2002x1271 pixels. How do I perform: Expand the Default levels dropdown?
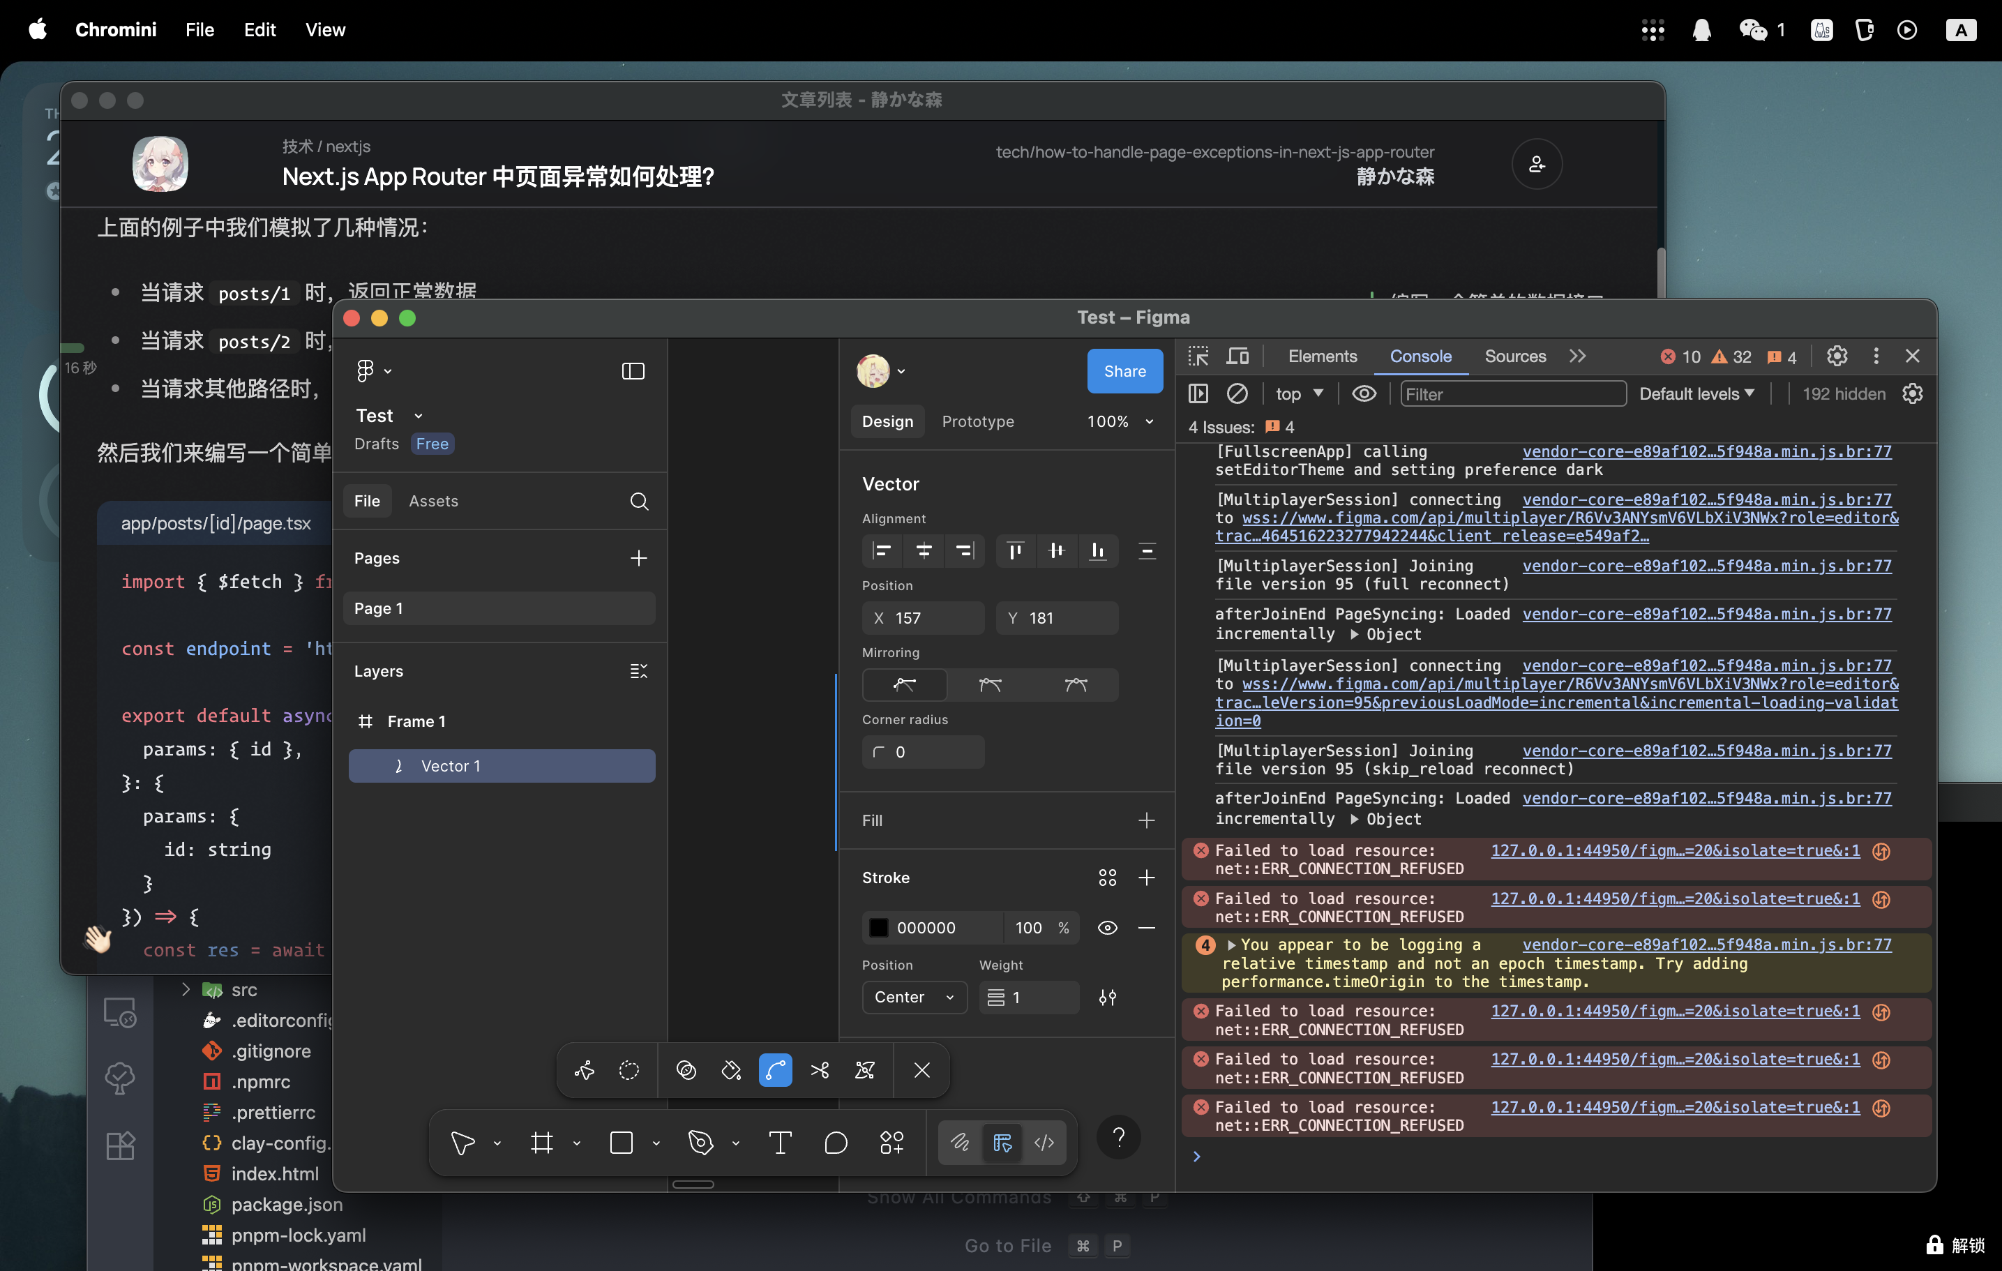(x=1696, y=394)
